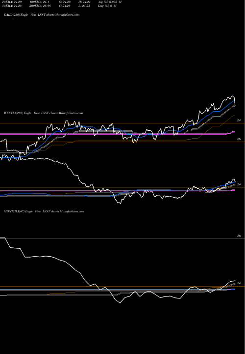
Task: Click the DAILY(250) Eagle View chart title
Action: [42, 15]
